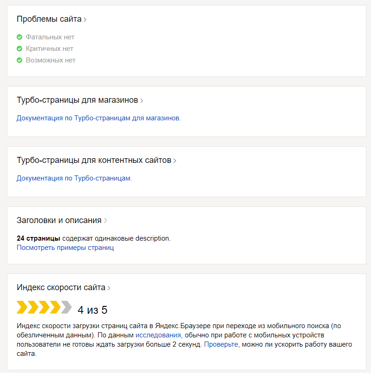Open Турбо-страницы для контентных сайтов heading
The width and height of the screenshot is (371, 373).
[94, 160]
